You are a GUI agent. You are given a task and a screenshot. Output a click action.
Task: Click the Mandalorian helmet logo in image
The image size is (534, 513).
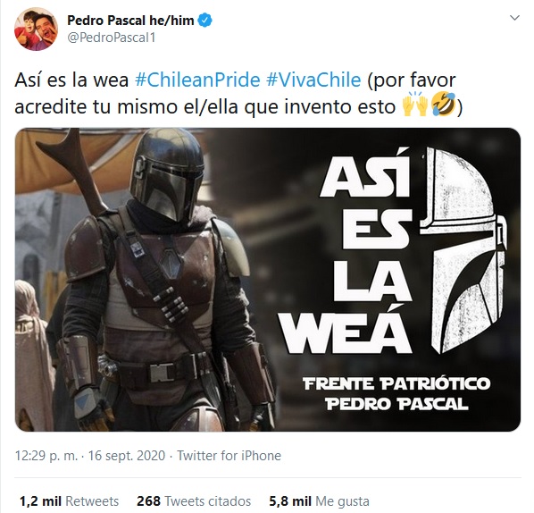463,250
